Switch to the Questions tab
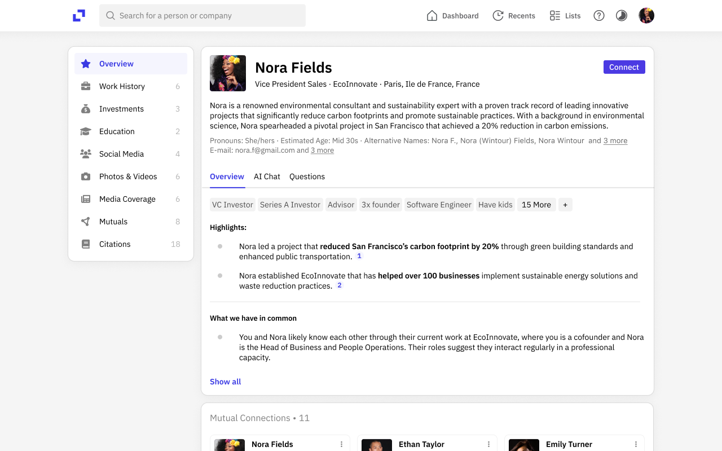722x451 pixels. coord(307,176)
